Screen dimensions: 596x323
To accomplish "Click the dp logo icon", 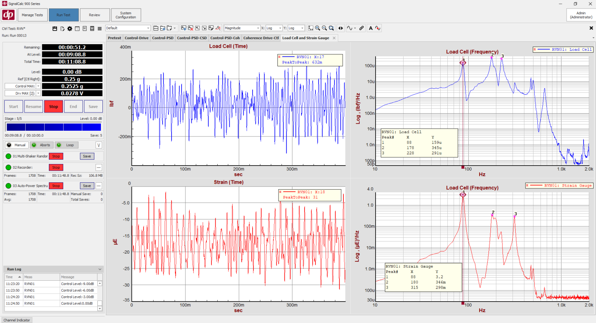I will pos(8,15).
